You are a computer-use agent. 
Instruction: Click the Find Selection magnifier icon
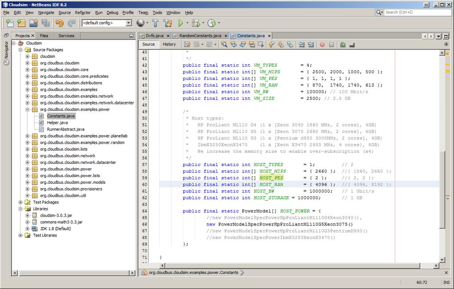point(224,44)
